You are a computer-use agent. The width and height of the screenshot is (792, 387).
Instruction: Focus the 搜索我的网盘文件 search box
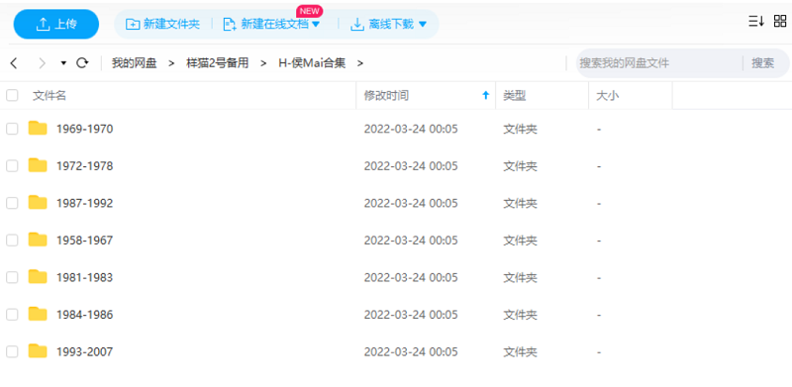coord(658,63)
